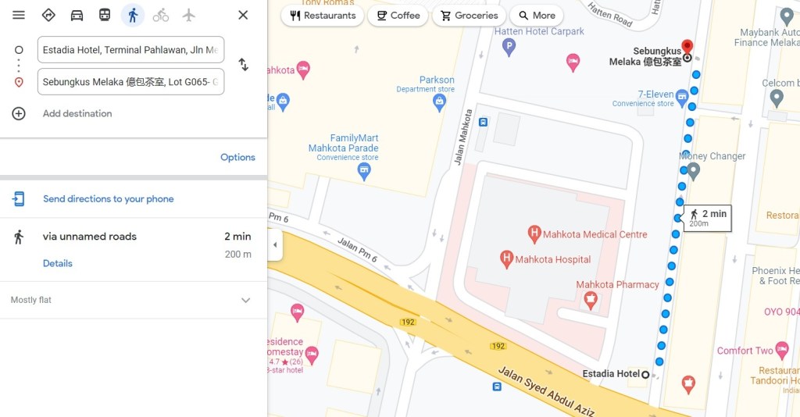This screenshot has width=800, height=417.
Task: Select the transit travel mode
Action: pyautogui.click(x=105, y=15)
